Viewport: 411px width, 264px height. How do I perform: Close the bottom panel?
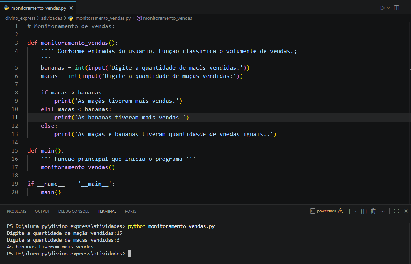click(406, 211)
